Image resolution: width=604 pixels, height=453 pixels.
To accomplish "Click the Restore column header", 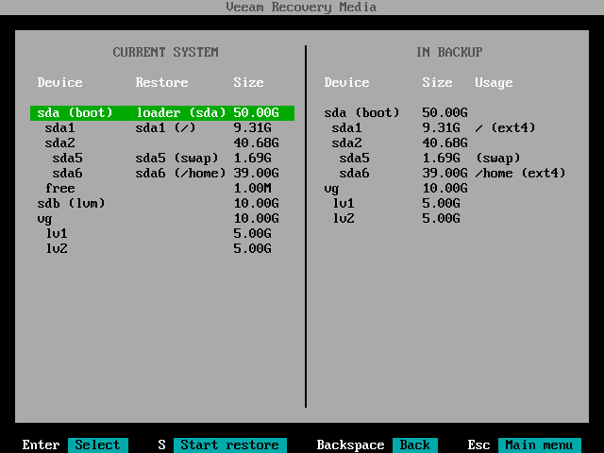I will click(161, 82).
